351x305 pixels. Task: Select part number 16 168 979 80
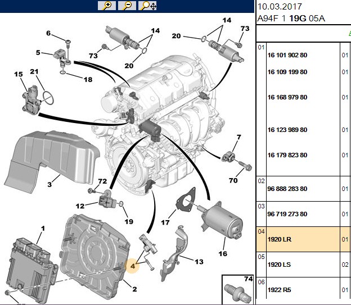[x=287, y=97]
